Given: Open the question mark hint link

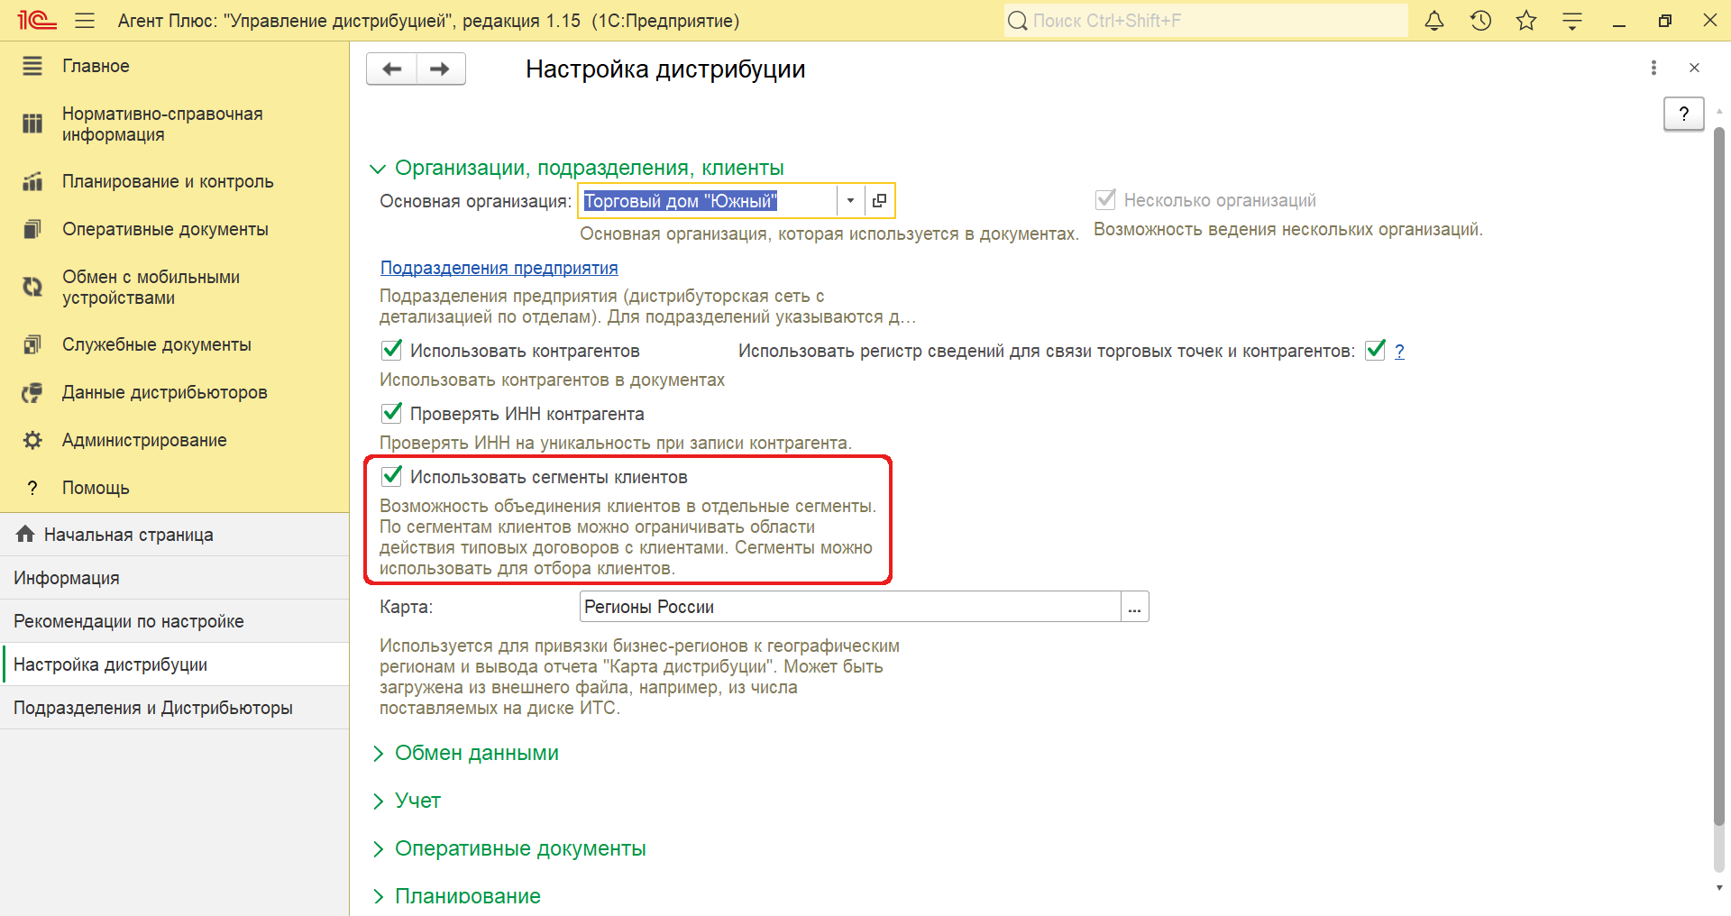Looking at the screenshot, I should coord(1399,352).
